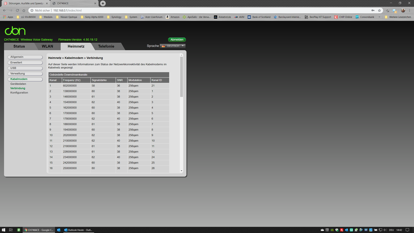Expand the Sony Alpha 6000 bookmarks folder

[92, 17]
